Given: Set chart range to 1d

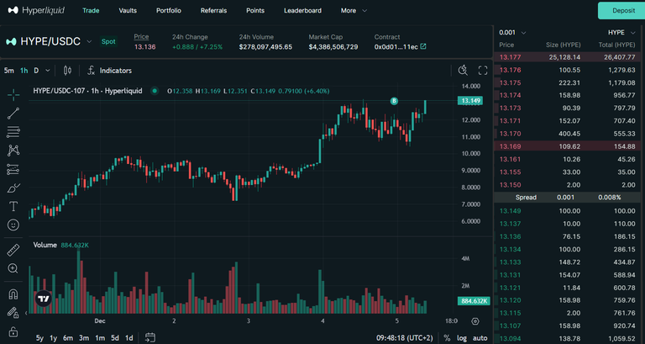Looking at the screenshot, I should [x=128, y=338].
